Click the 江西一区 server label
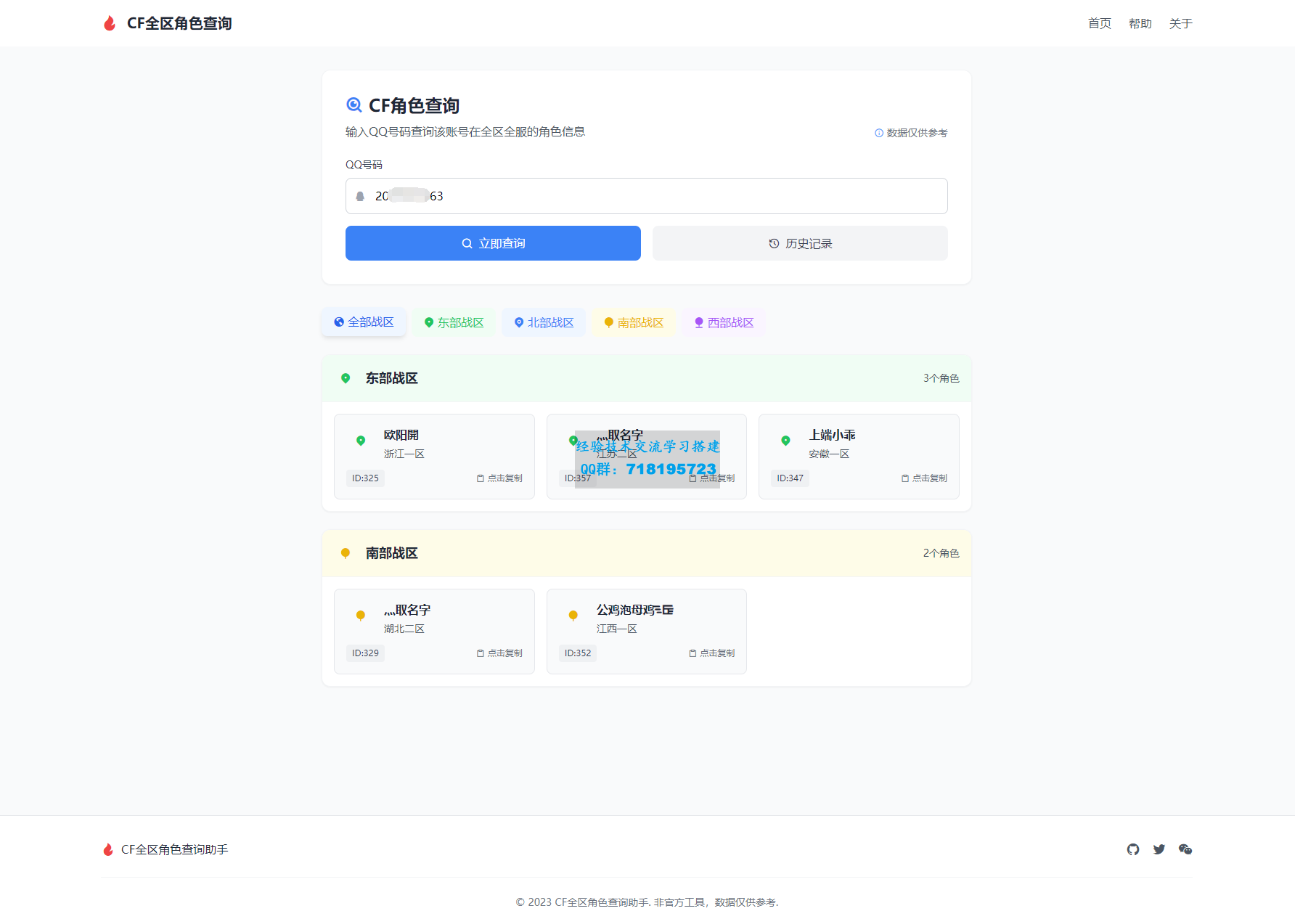 (x=617, y=629)
